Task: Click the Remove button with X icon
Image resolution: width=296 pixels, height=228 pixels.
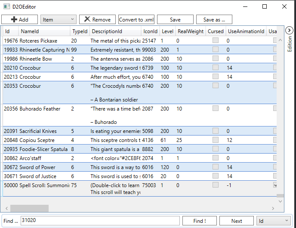Action: coord(97,19)
